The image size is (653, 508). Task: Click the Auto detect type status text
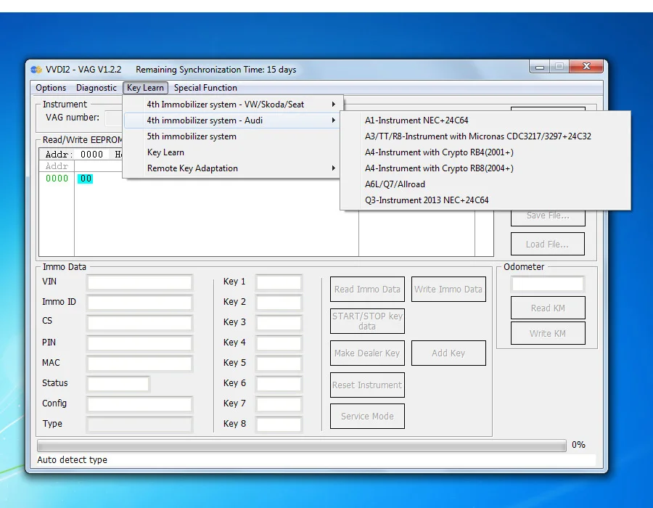click(72, 459)
